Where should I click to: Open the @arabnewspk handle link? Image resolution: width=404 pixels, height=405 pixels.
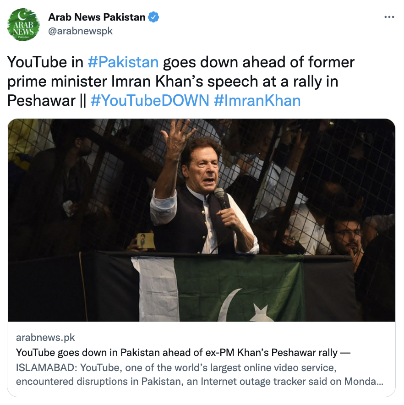80,31
